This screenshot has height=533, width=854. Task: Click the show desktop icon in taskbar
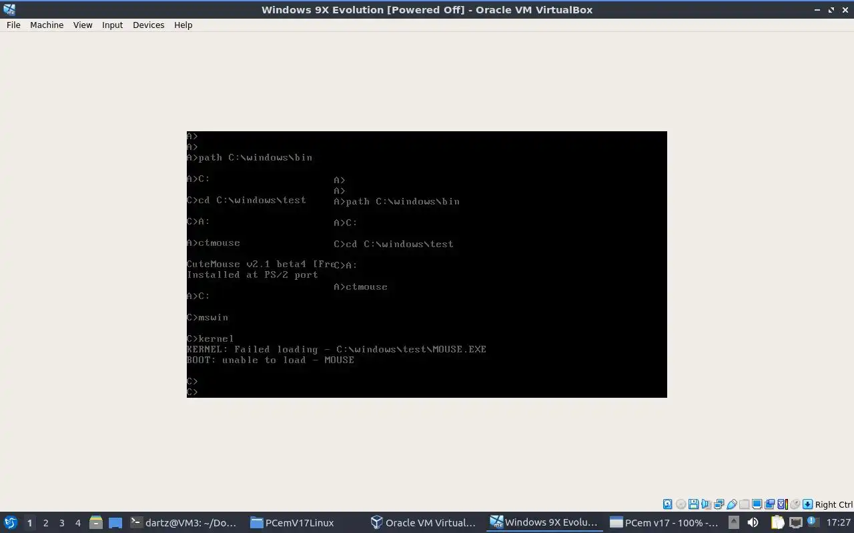click(115, 522)
